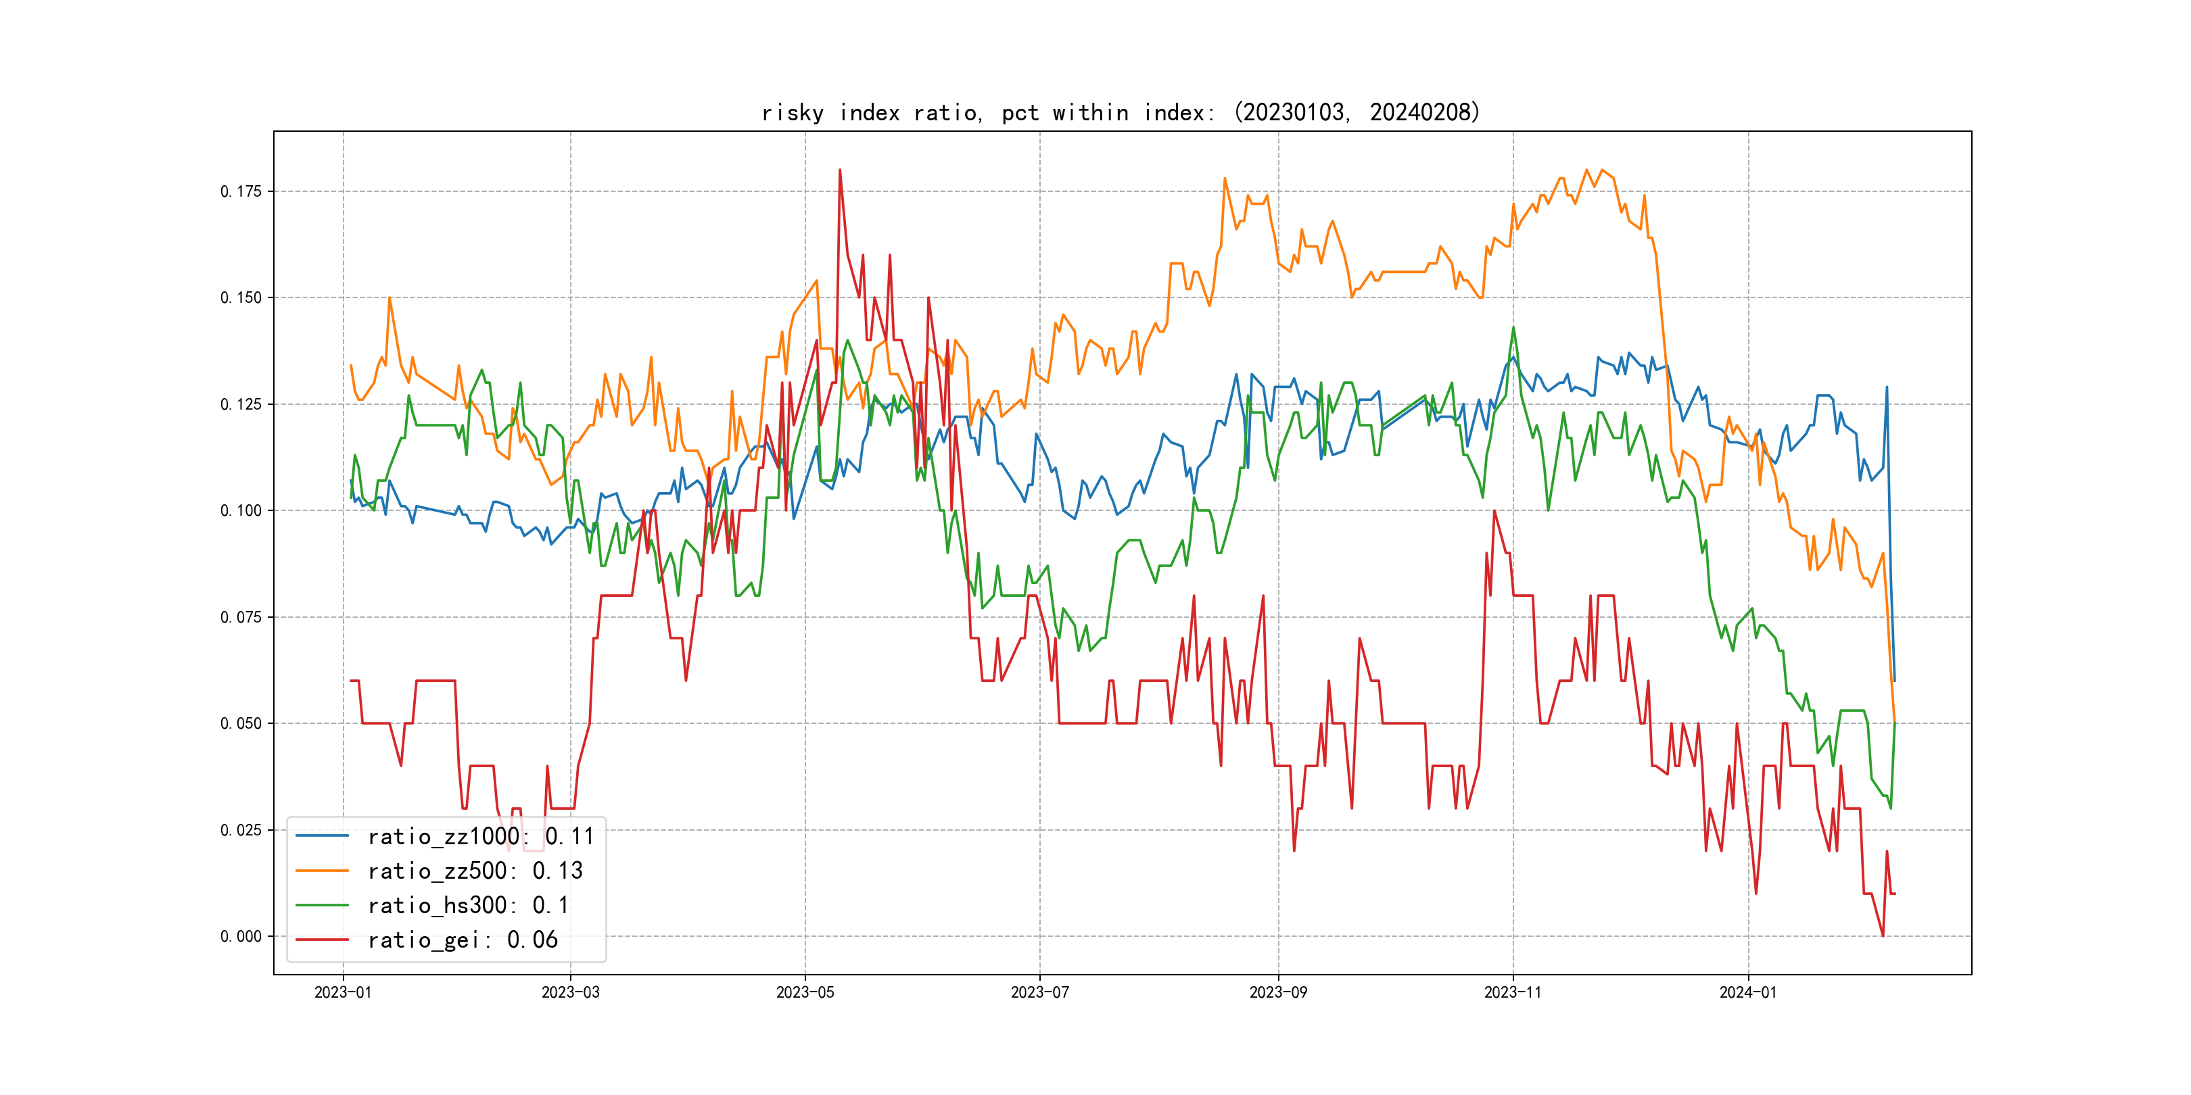The width and height of the screenshot is (2191, 1095).
Task: Click the red ratio_gei legend line
Action: point(321,940)
